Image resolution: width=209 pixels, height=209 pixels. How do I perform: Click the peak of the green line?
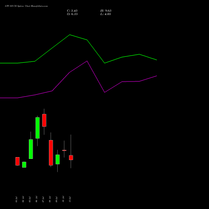tap(70, 35)
